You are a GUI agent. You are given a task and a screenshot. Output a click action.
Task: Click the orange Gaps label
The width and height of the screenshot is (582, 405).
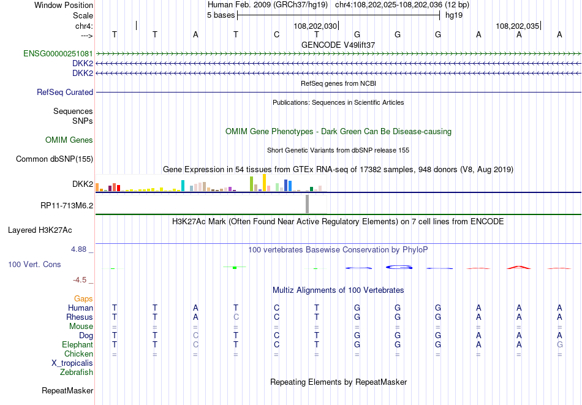[83, 299]
